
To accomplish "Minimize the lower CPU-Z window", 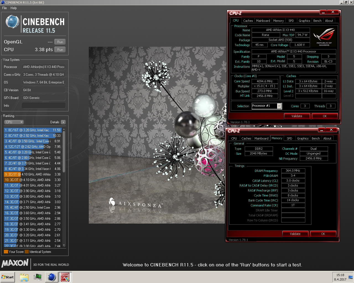I will (x=322, y=130).
